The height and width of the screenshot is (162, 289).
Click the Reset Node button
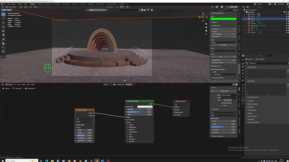pos(225,91)
